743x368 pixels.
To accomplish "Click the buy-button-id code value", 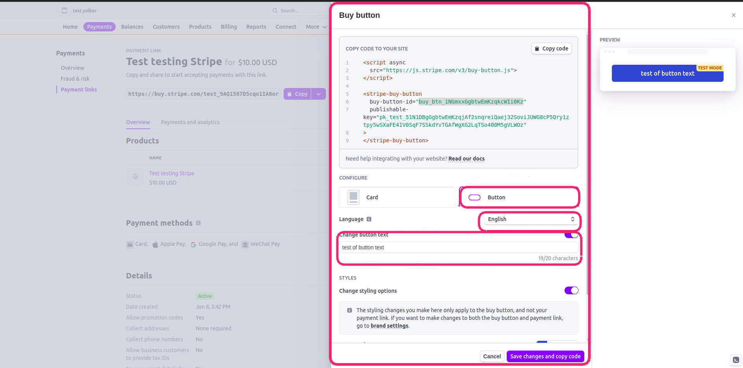I will click(471, 102).
